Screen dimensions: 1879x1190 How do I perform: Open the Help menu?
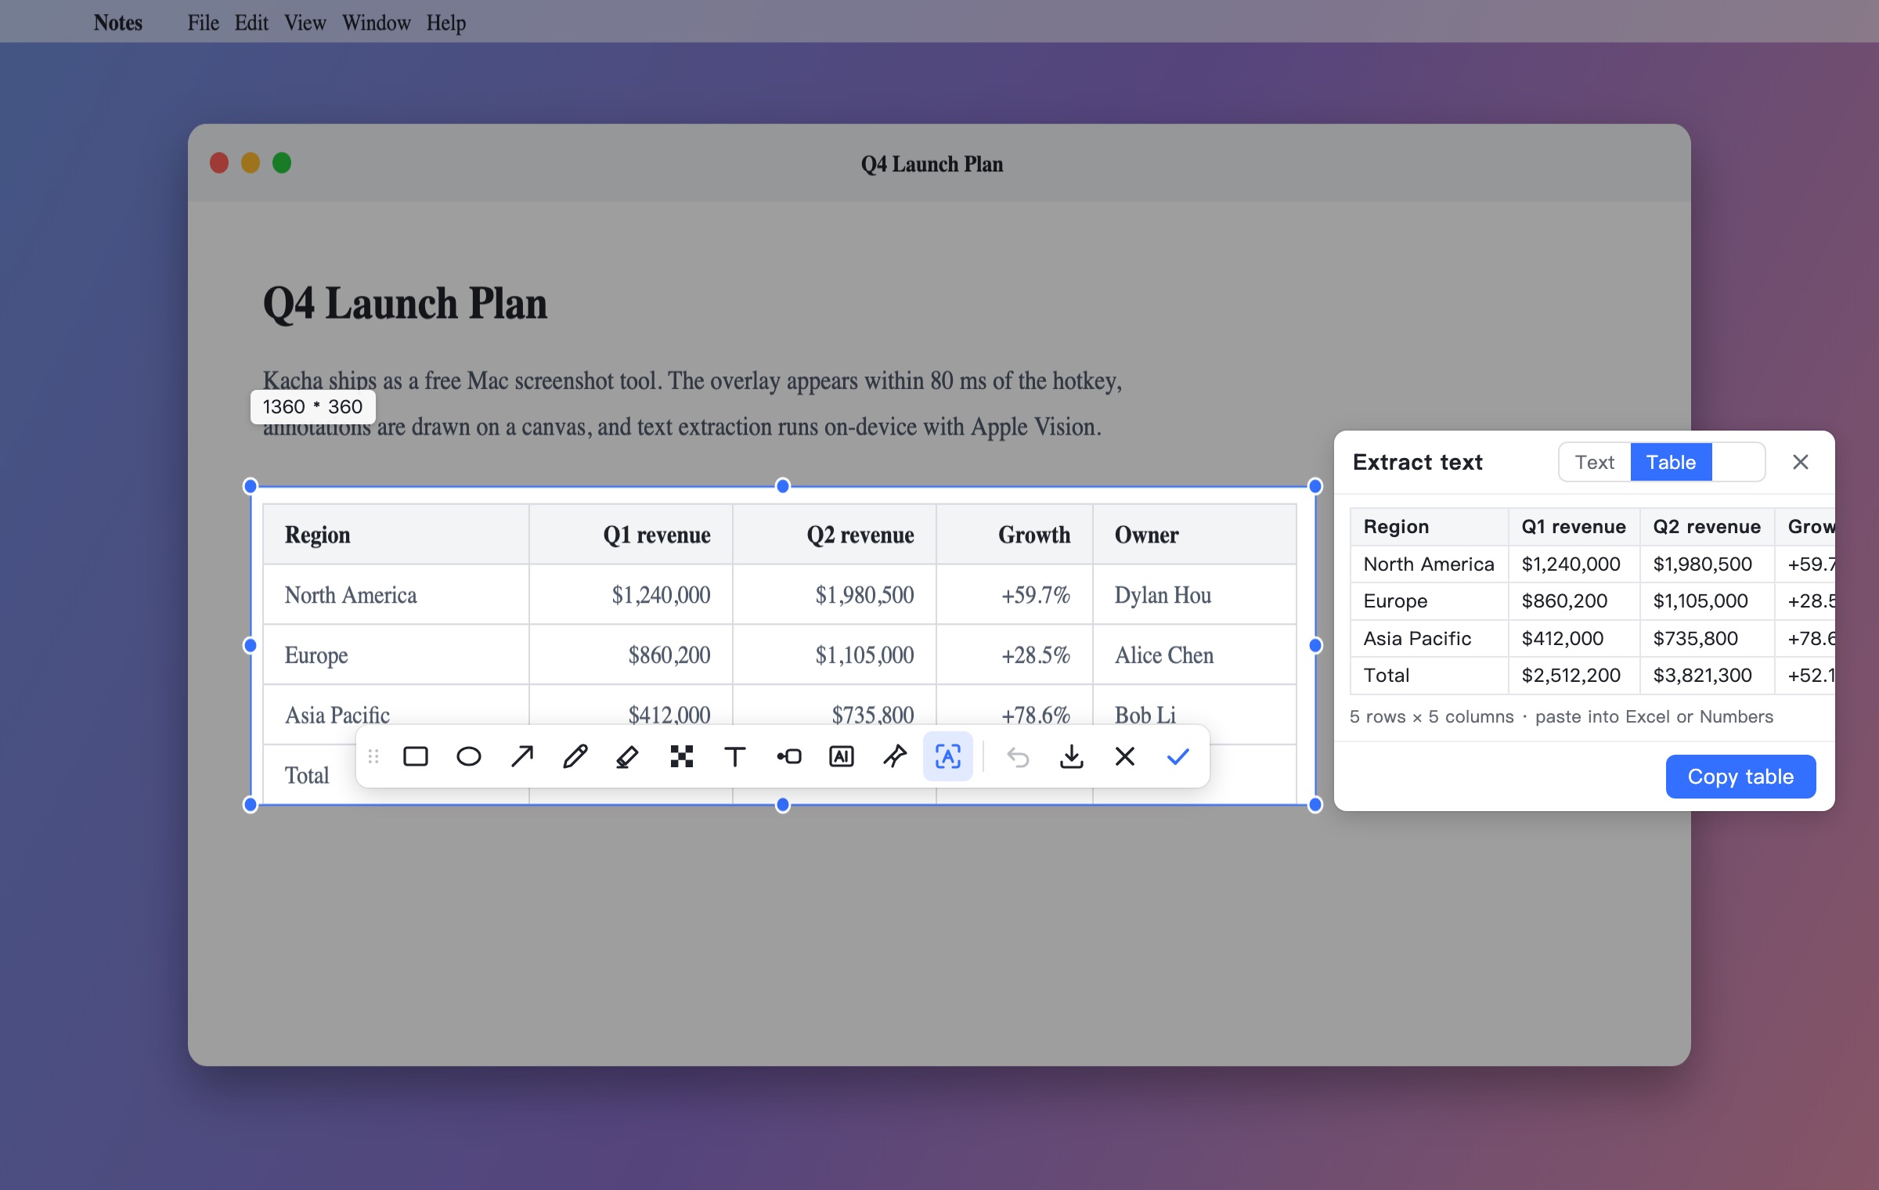click(446, 23)
